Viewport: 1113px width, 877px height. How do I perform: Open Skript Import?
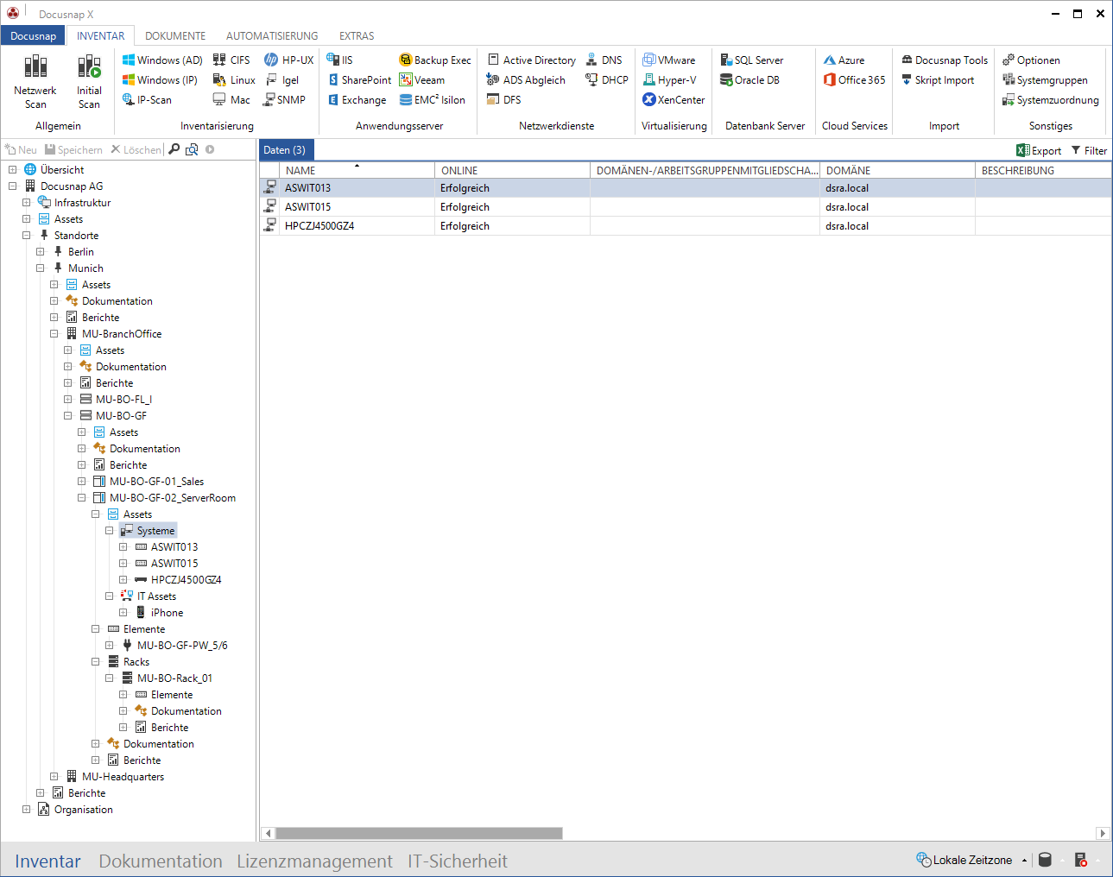(938, 80)
